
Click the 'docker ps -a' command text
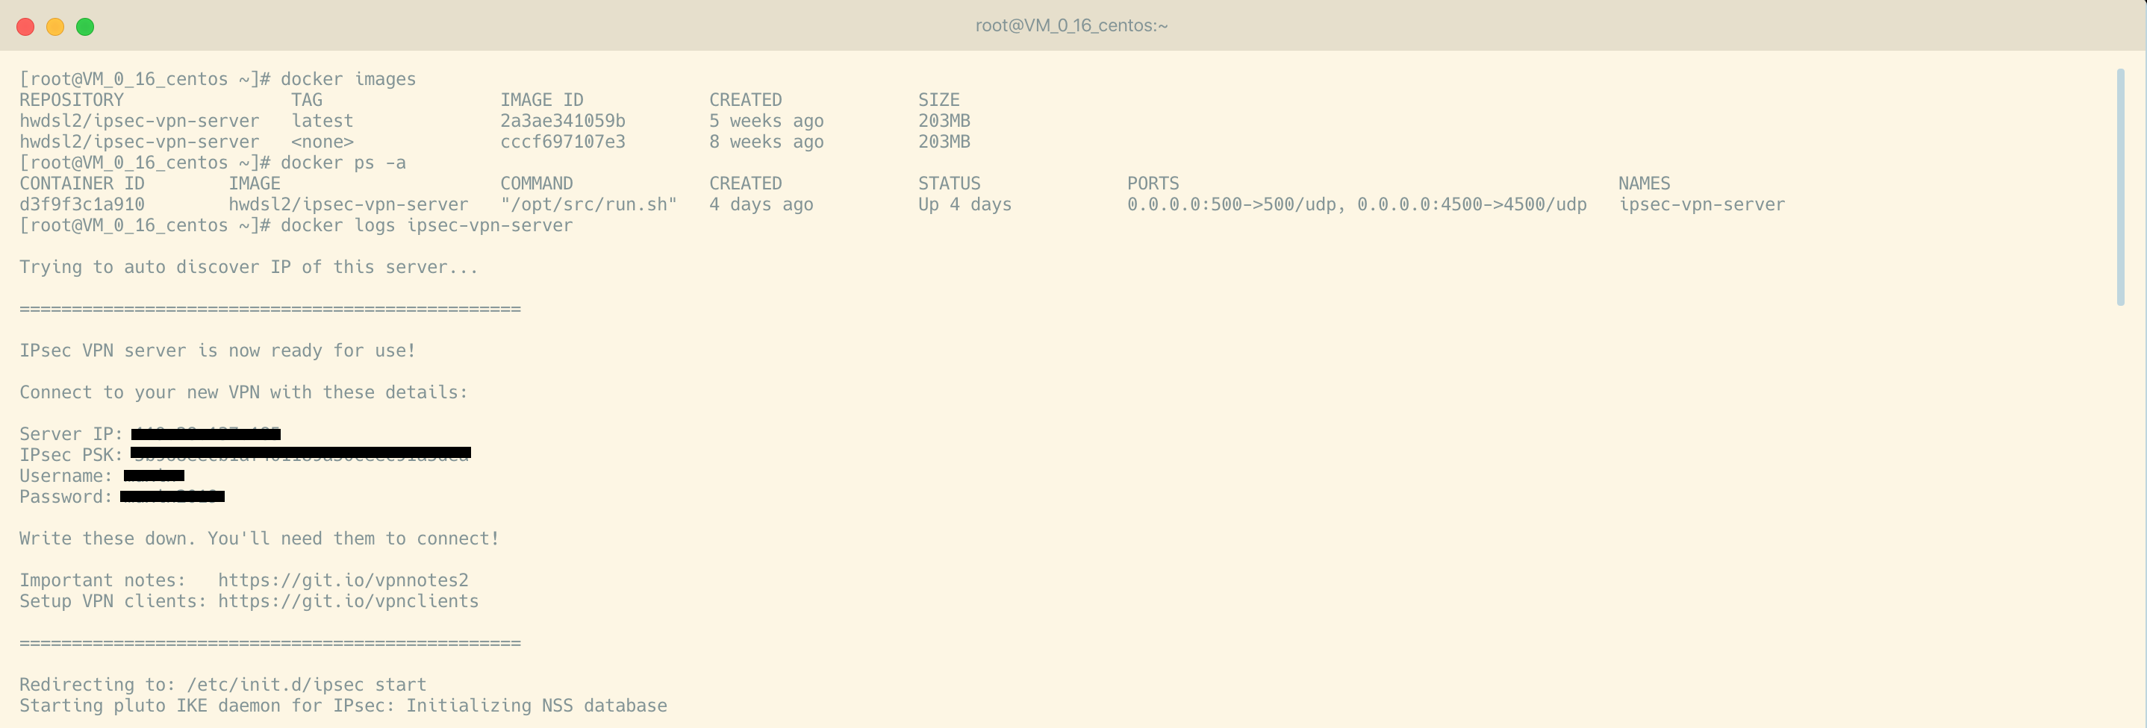point(343,163)
